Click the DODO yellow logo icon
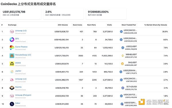This screenshot has height=108, width=172. [x=12, y=64]
